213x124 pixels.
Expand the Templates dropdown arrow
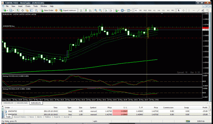131,11
